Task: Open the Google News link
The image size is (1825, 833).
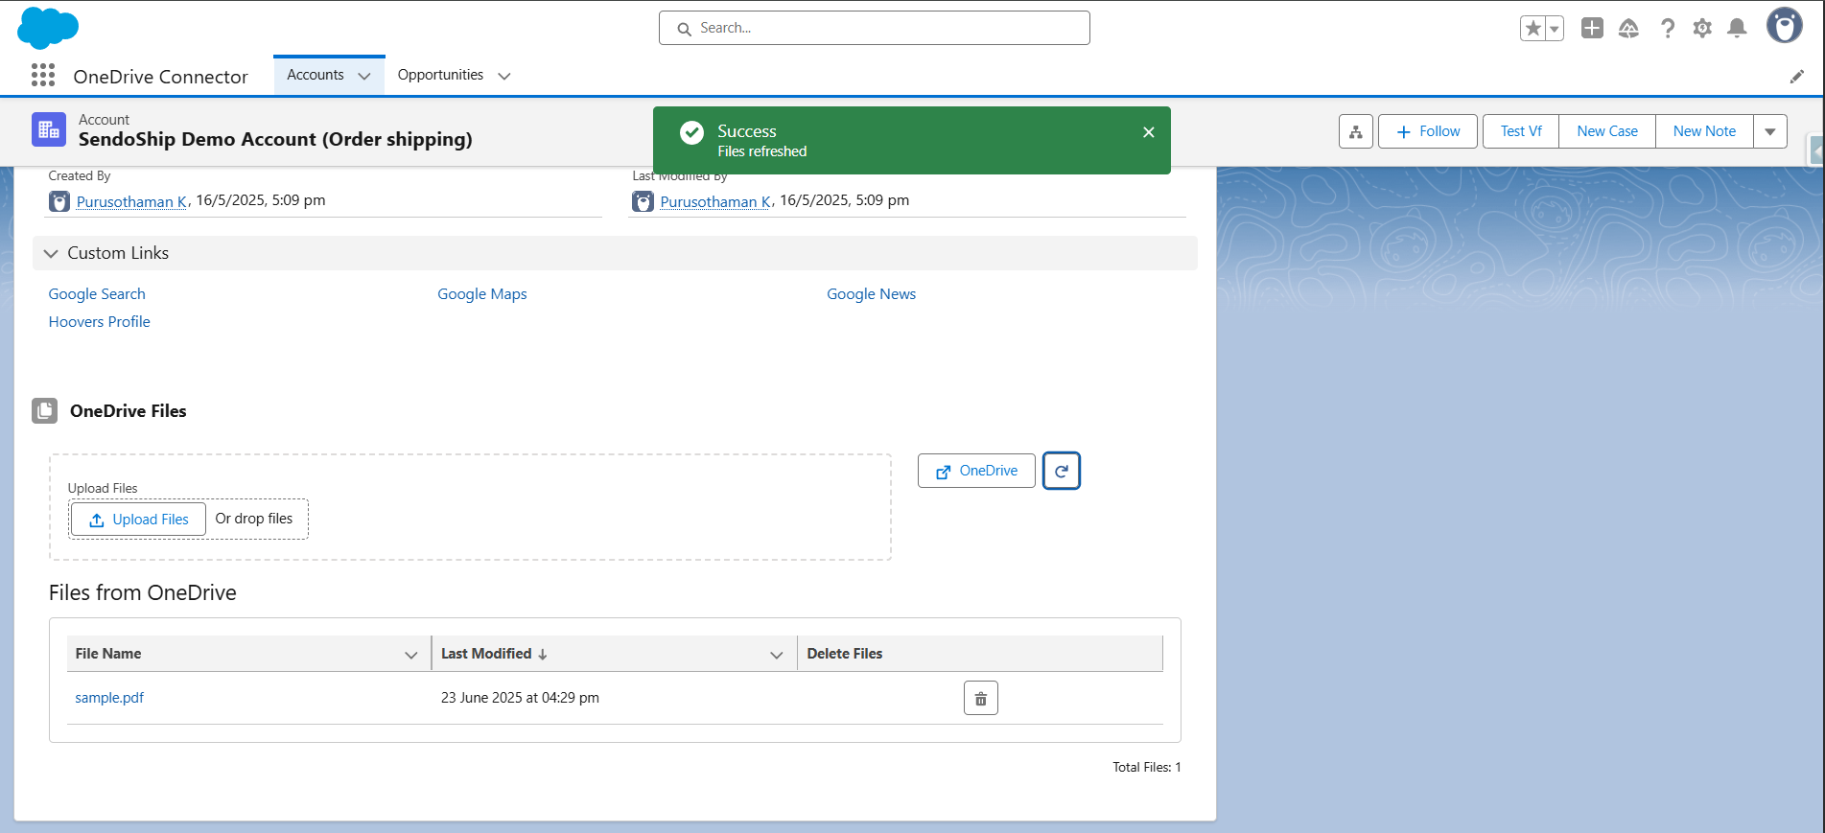Action: (872, 294)
